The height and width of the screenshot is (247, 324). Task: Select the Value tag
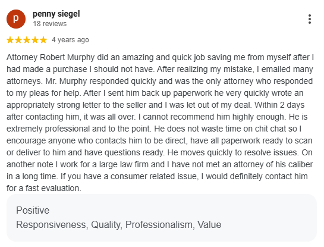209,224
